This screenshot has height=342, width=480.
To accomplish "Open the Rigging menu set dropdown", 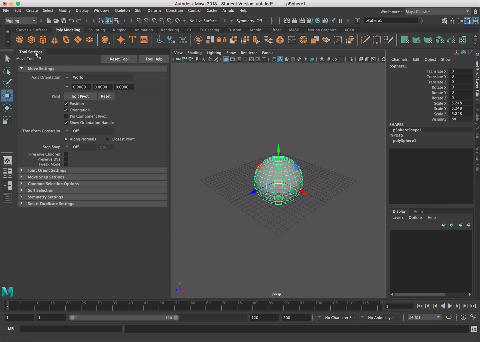I will (21, 21).
